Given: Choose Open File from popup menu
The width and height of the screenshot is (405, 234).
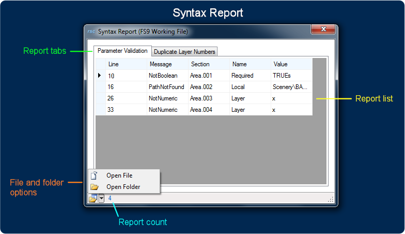Looking at the screenshot, I should click(124, 175).
